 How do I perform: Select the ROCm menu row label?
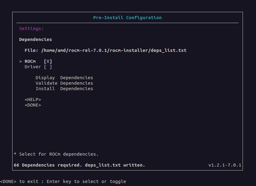(30, 62)
